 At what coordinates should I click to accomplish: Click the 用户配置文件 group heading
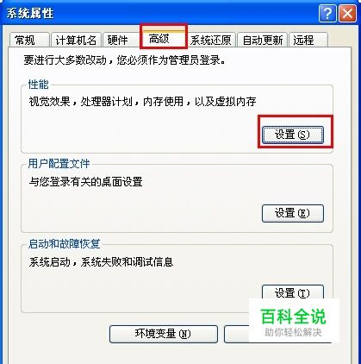click(59, 164)
